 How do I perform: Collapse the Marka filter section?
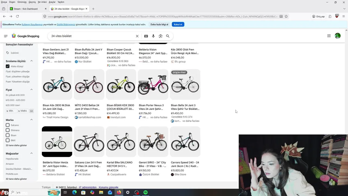32,120
